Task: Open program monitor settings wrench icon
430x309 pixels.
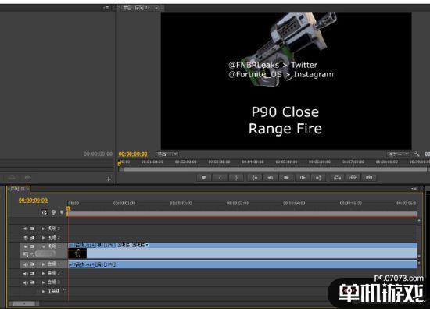Action: point(417,154)
